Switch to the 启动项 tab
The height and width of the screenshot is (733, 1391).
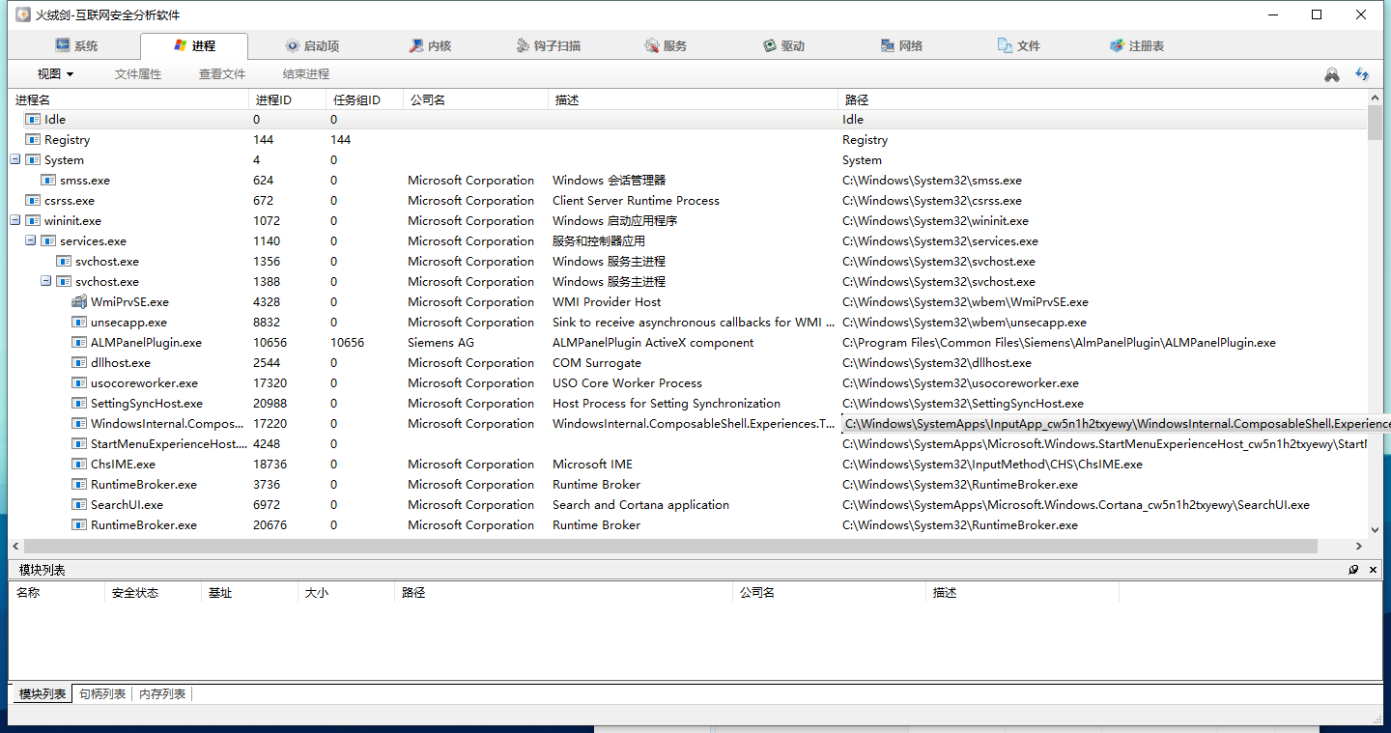click(x=312, y=45)
